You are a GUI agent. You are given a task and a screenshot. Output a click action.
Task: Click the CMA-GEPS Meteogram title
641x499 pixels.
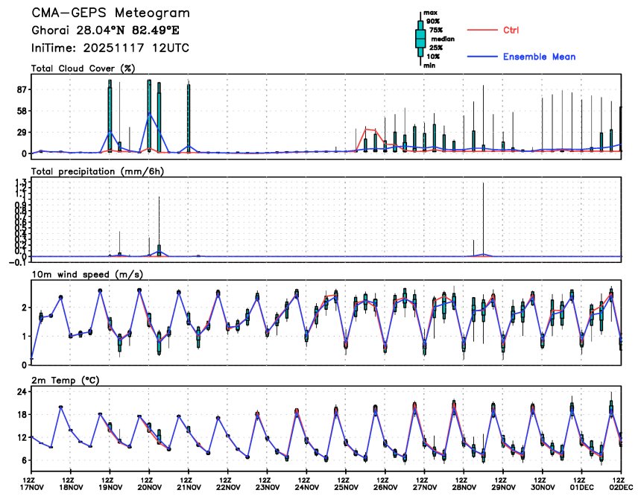pos(110,13)
